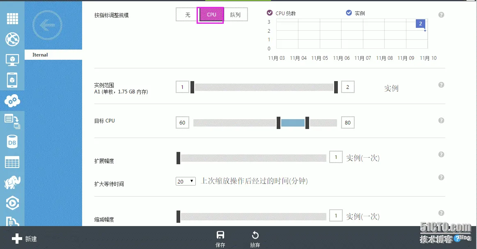Open the Storage tables icon
The width and height of the screenshot is (477, 249).
(x=12, y=162)
